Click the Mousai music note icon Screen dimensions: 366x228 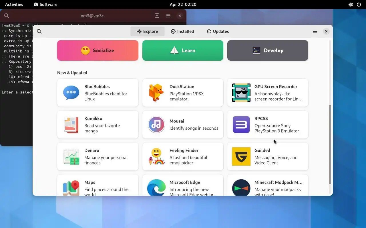156,125
